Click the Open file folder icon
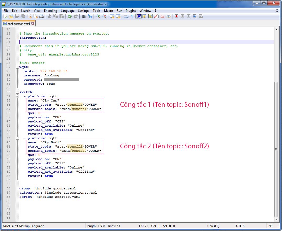 click(11, 16)
